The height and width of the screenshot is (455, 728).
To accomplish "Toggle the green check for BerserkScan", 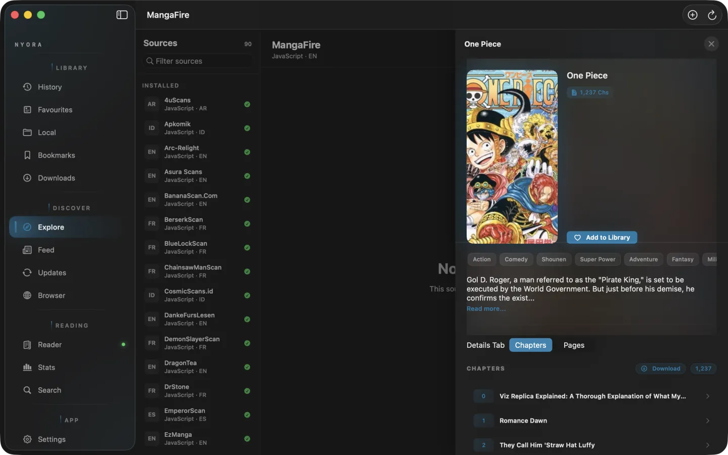I will coord(247,223).
